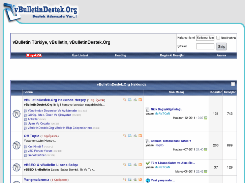
Task: Go to last post icon at 21:40
Action: point(206,149)
